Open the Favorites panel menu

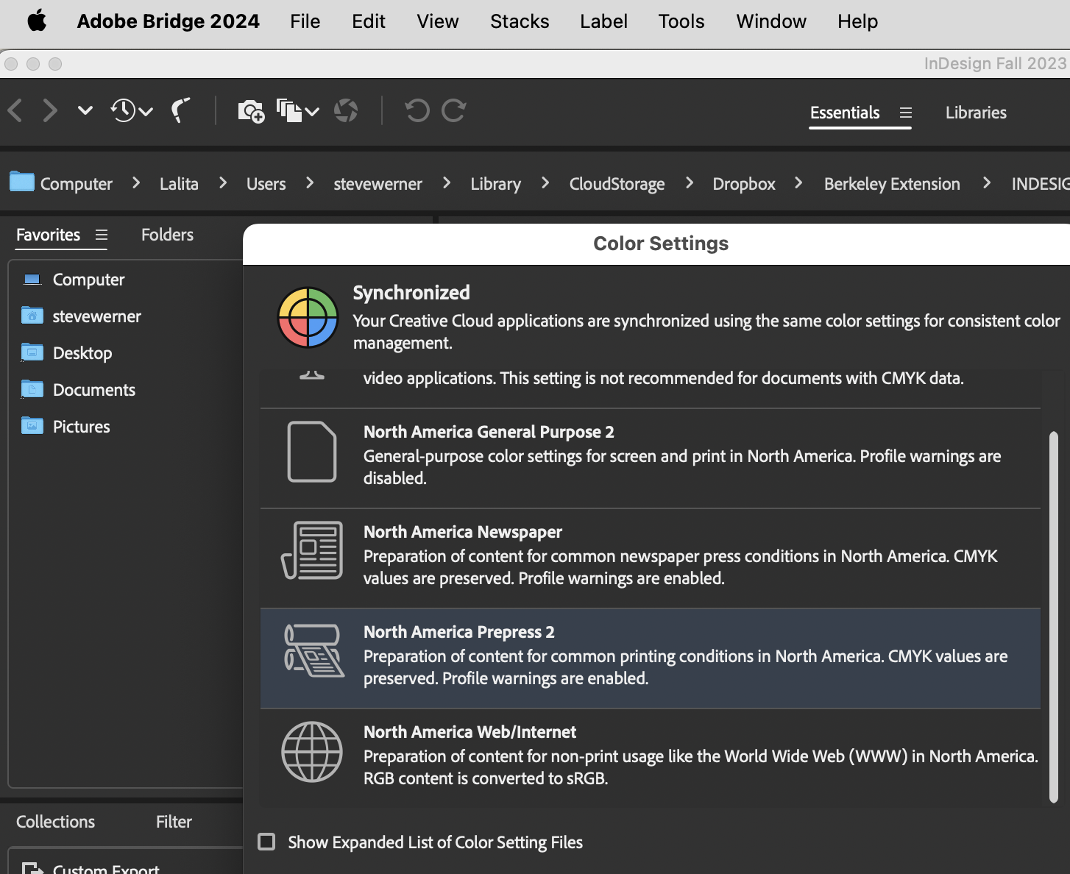point(102,235)
